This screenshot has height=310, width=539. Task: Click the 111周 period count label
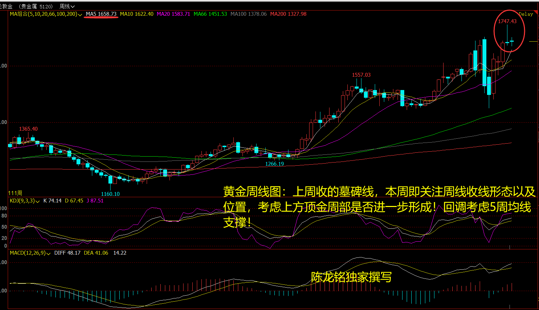click(x=15, y=193)
